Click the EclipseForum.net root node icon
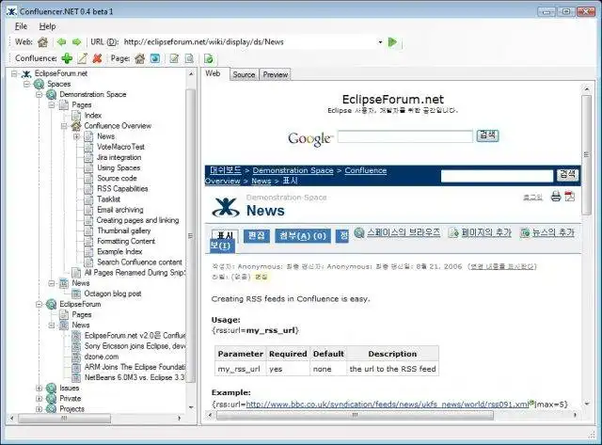 26,73
